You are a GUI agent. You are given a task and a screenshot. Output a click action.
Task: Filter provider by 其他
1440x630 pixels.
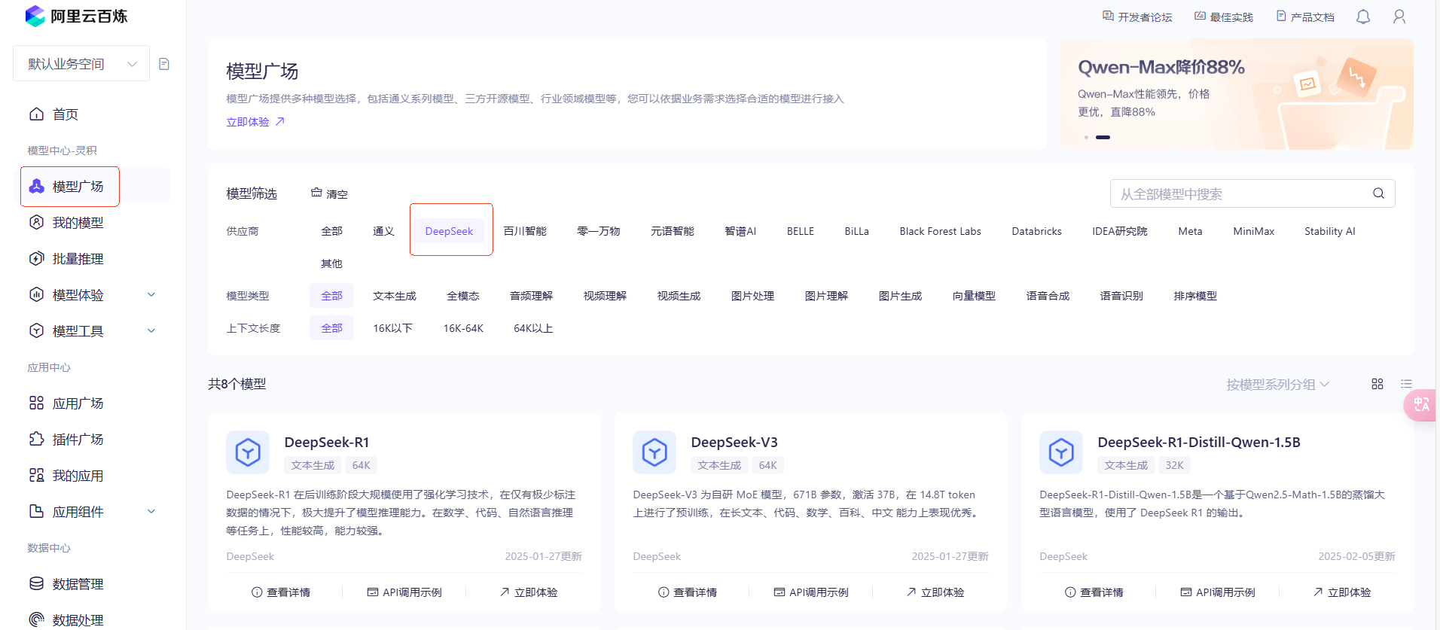click(331, 263)
